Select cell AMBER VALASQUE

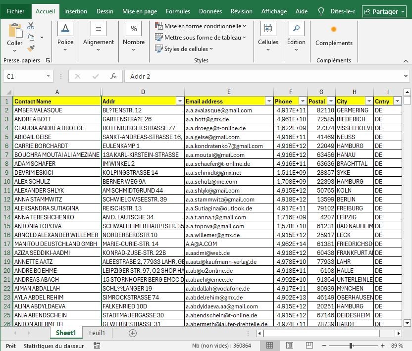pyautogui.click(x=57, y=110)
